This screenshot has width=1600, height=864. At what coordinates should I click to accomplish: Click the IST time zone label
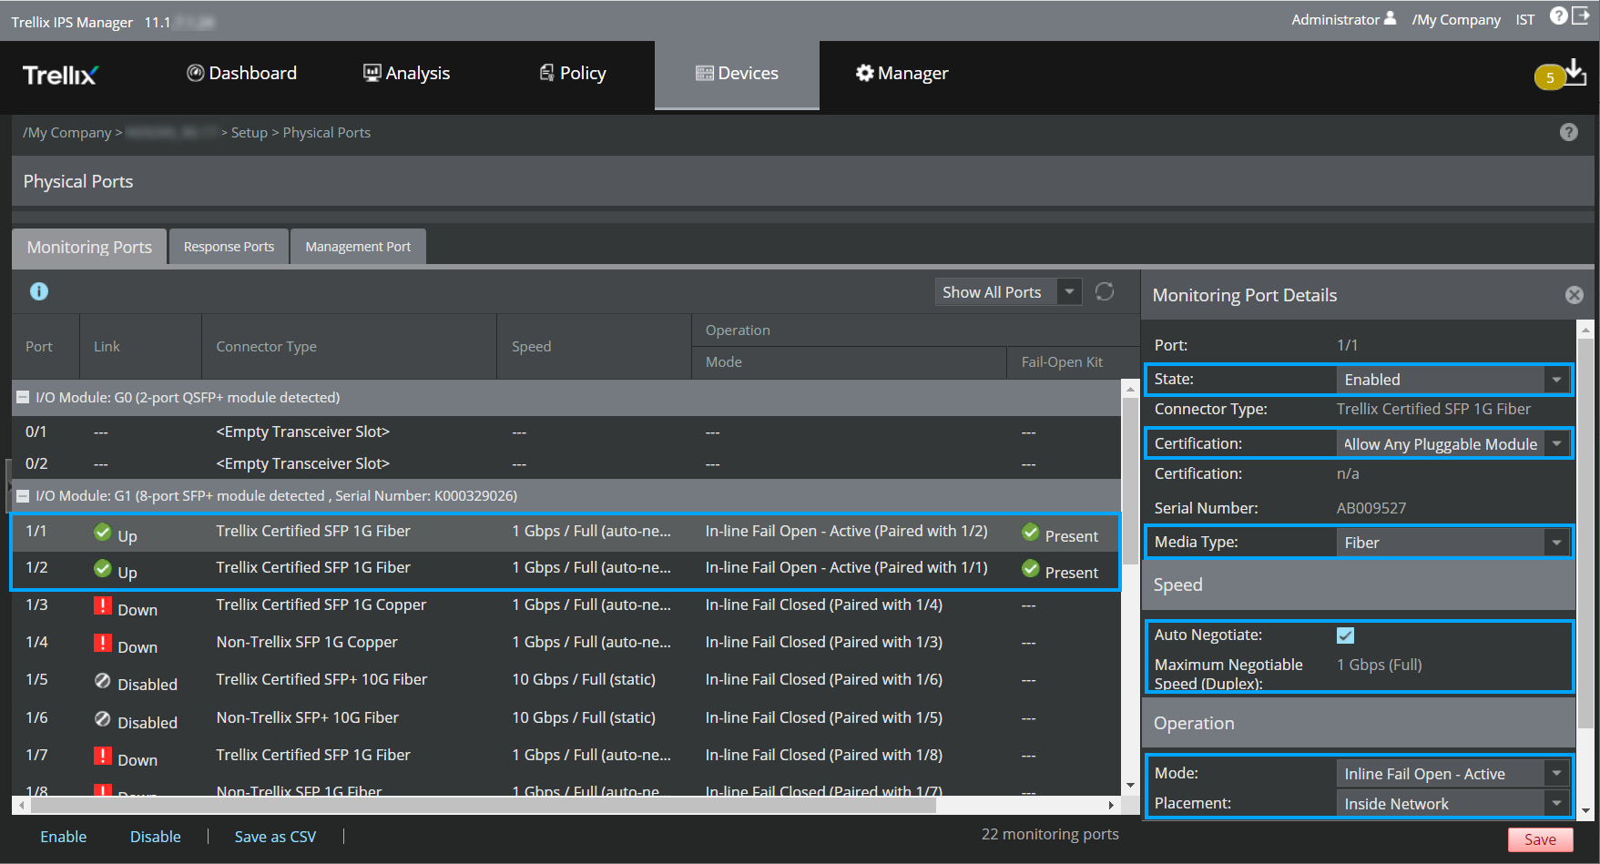[1524, 20]
